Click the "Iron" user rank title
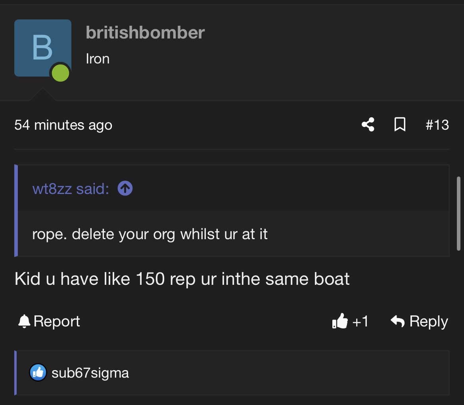Screen dimensions: 464x405 click(98, 59)
